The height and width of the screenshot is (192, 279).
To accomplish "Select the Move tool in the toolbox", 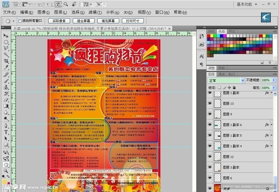I will pyautogui.click(x=6, y=36).
